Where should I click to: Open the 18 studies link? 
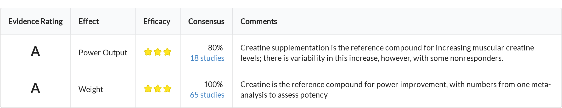click(207, 58)
